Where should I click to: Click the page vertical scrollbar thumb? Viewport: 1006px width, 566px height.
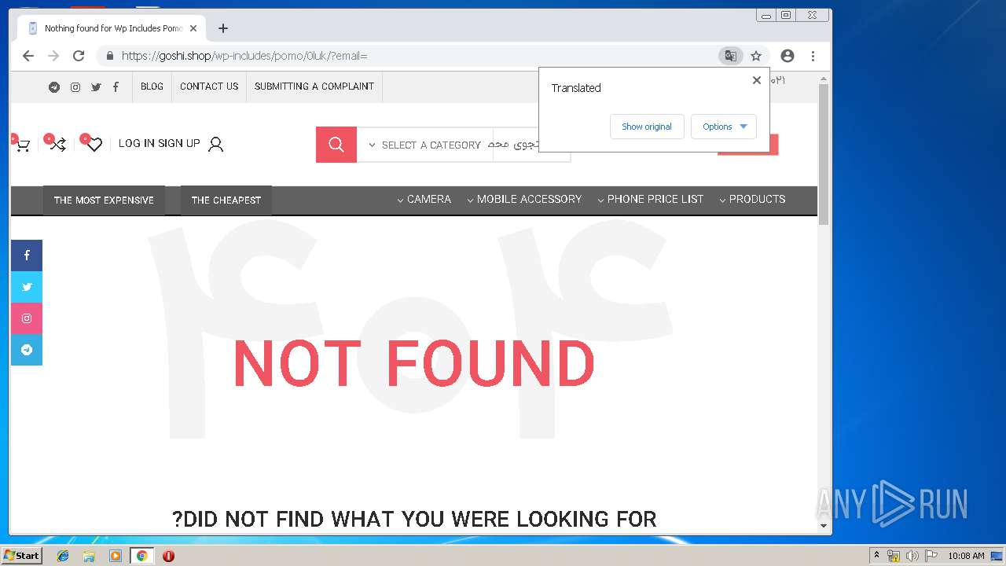824,155
